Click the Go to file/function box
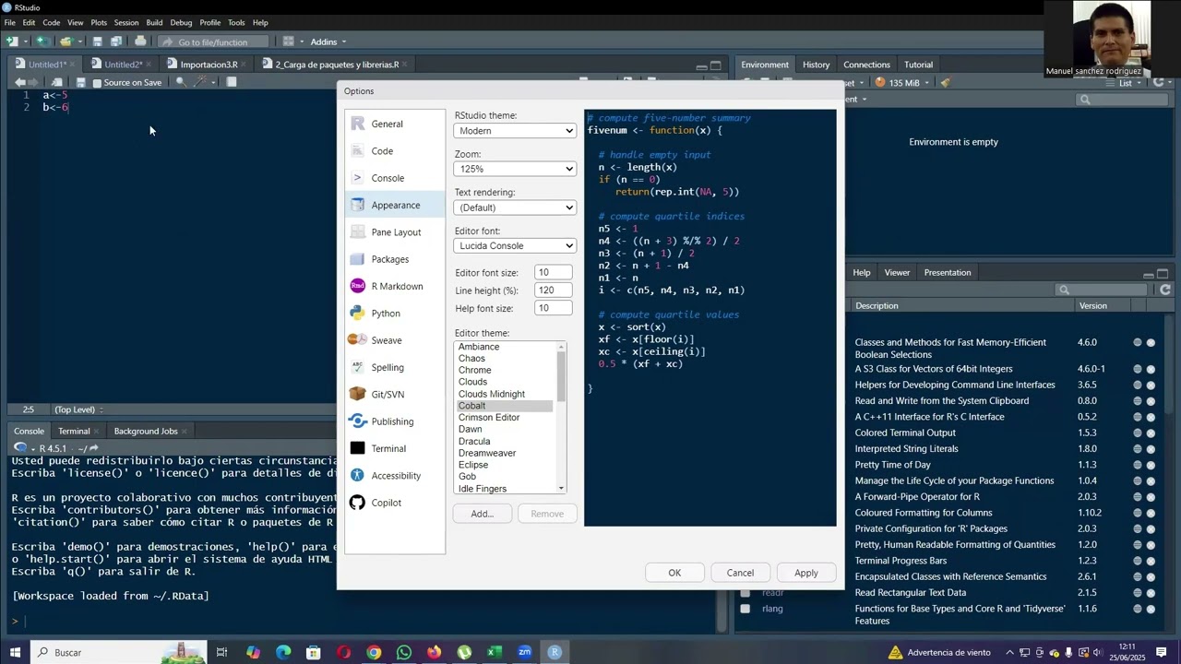Image resolution: width=1181 pixels, height=664 pixels. point(213,41)
